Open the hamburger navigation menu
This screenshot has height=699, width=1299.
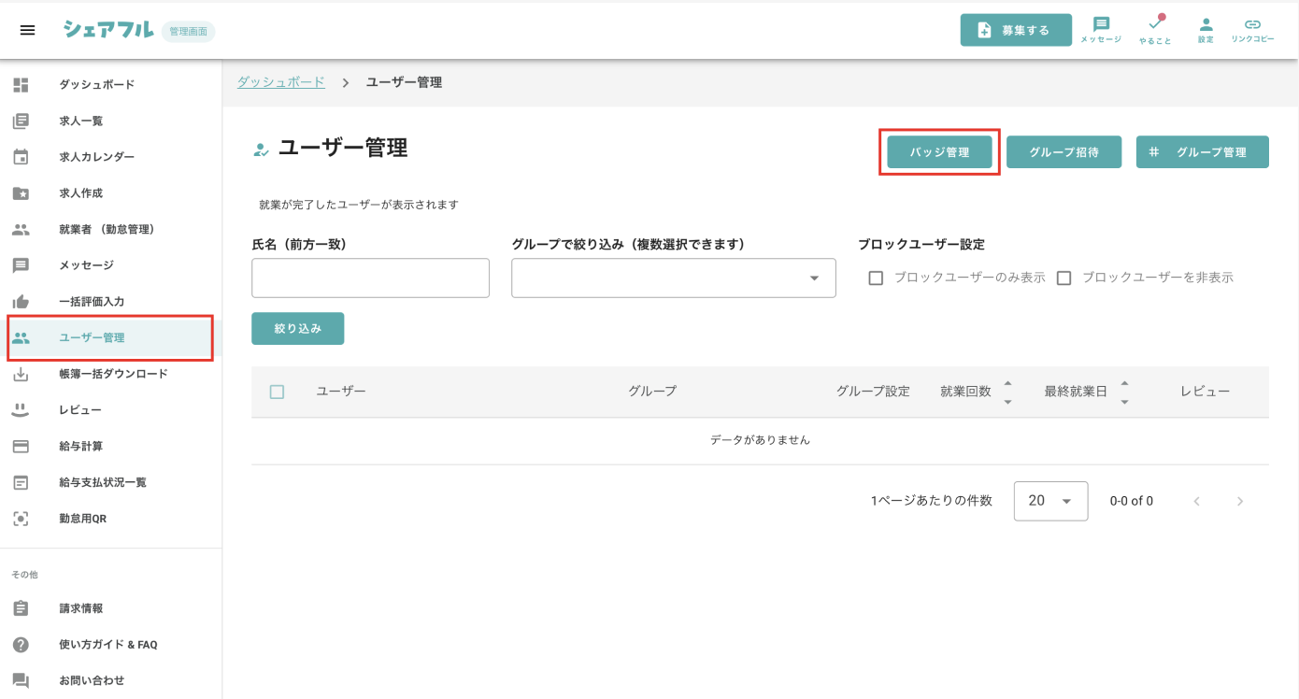click(27, 30)
